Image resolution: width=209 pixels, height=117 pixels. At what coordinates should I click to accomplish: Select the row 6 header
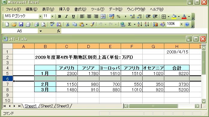(x=8, y=79)
